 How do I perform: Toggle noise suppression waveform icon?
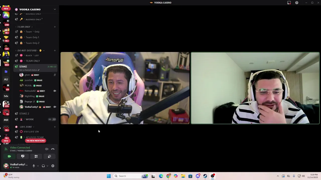[47, 149]
